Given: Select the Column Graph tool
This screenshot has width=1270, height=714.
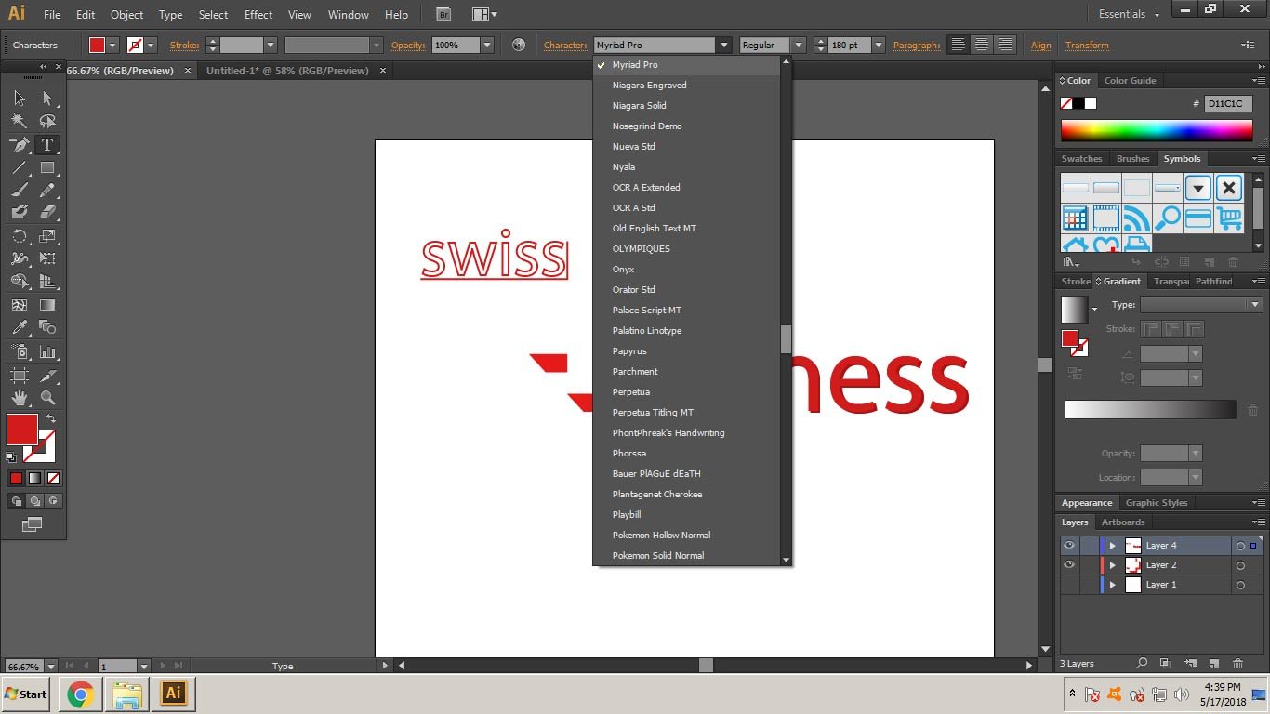Looking at the screenshot, I should [x=47, y=352].
